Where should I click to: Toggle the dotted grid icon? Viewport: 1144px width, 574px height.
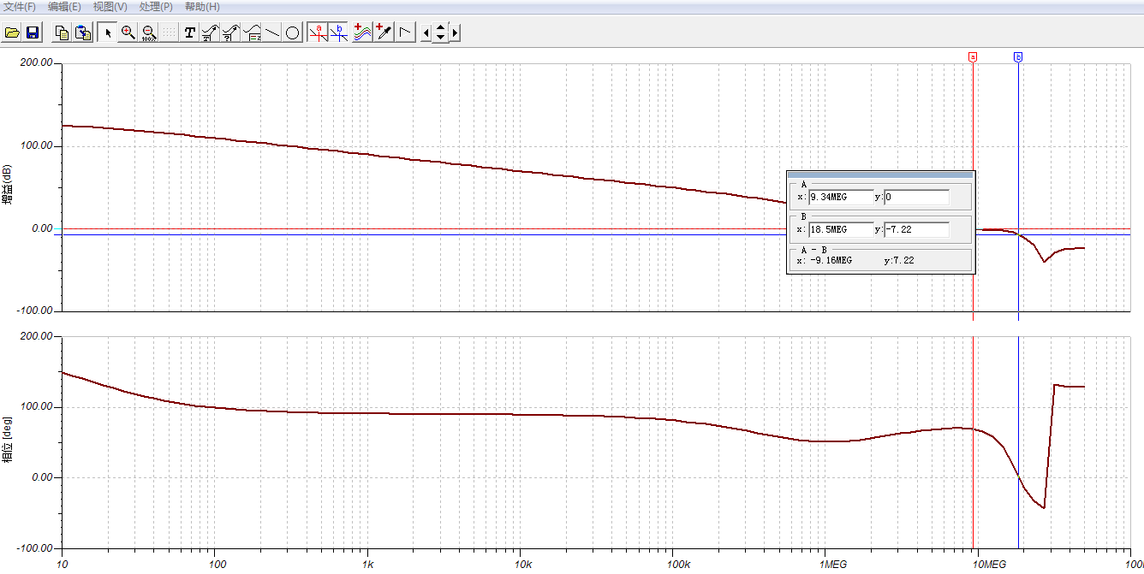click(170, 33)
